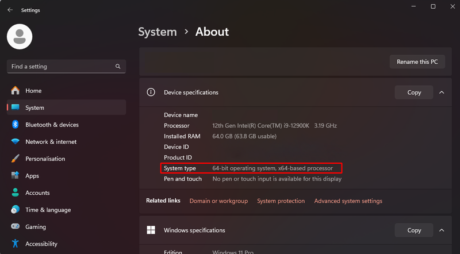Select the Bluetooth & devices icon
The width and height of the screenshot is (460, 254).
coord(15,125)
